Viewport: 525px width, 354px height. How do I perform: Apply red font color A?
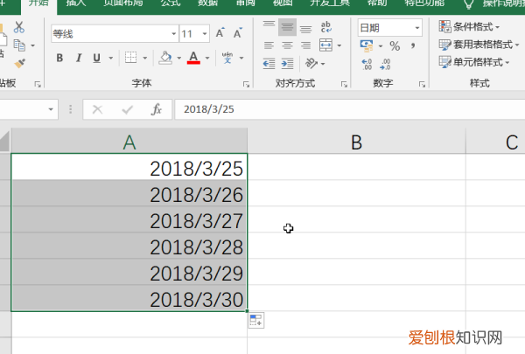193,58
